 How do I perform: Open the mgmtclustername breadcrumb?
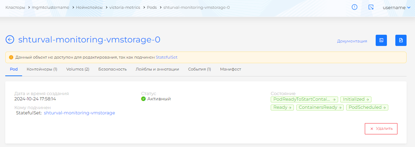coord(51,7)
